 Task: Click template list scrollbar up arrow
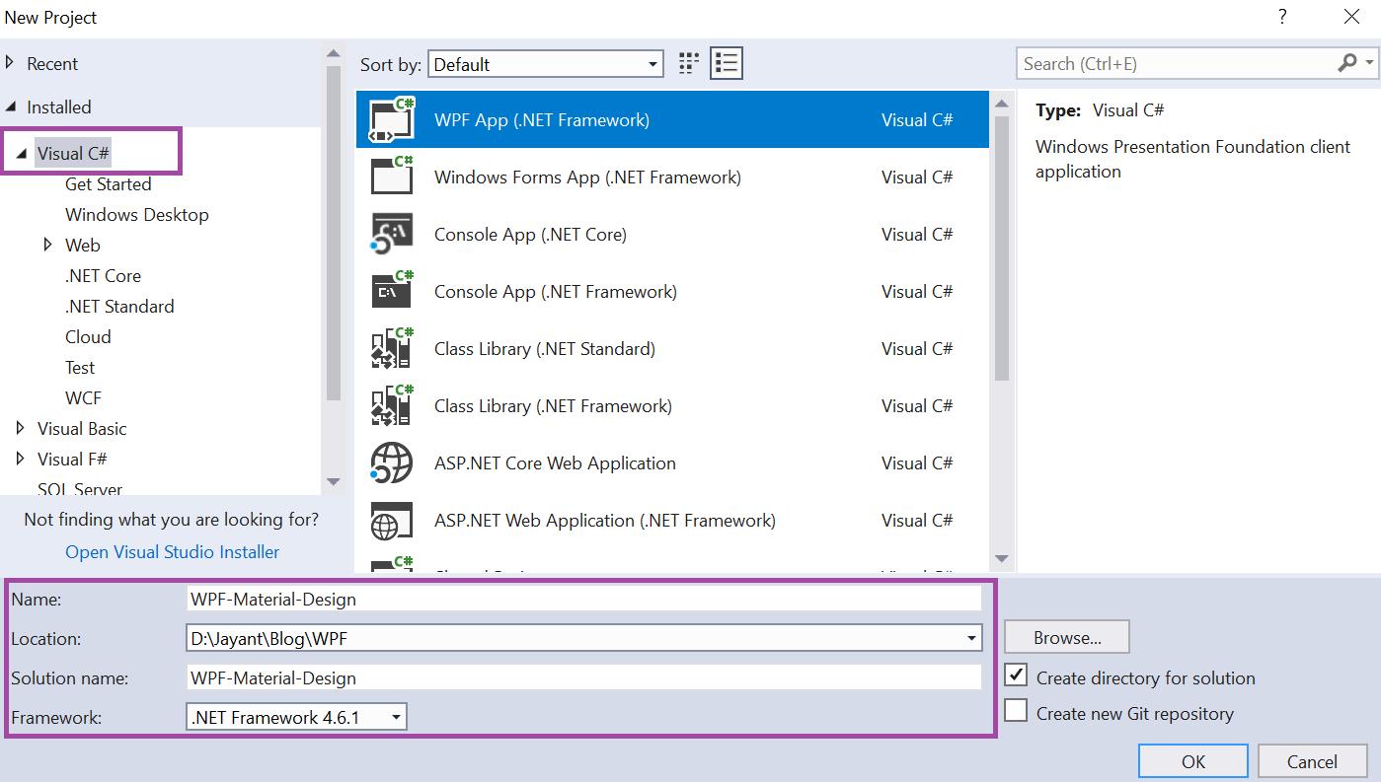click(1002, 104)
